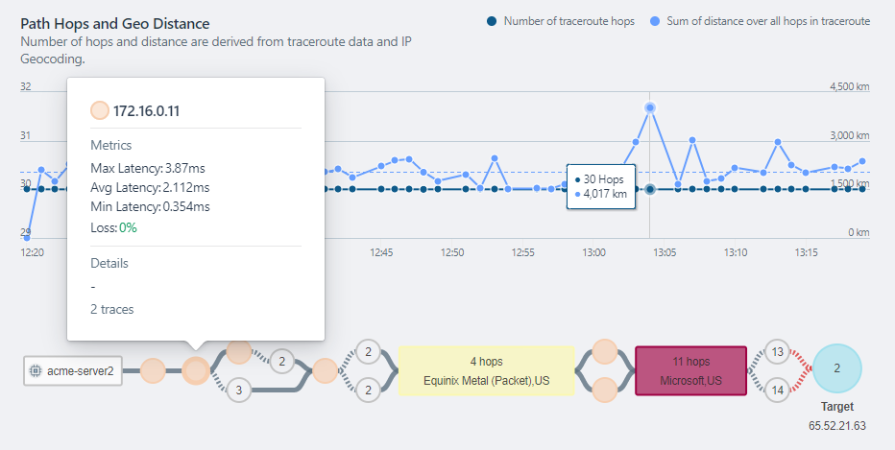
Task: Click the 2 traces text in tooltip
Action: [x=111, y=309]
